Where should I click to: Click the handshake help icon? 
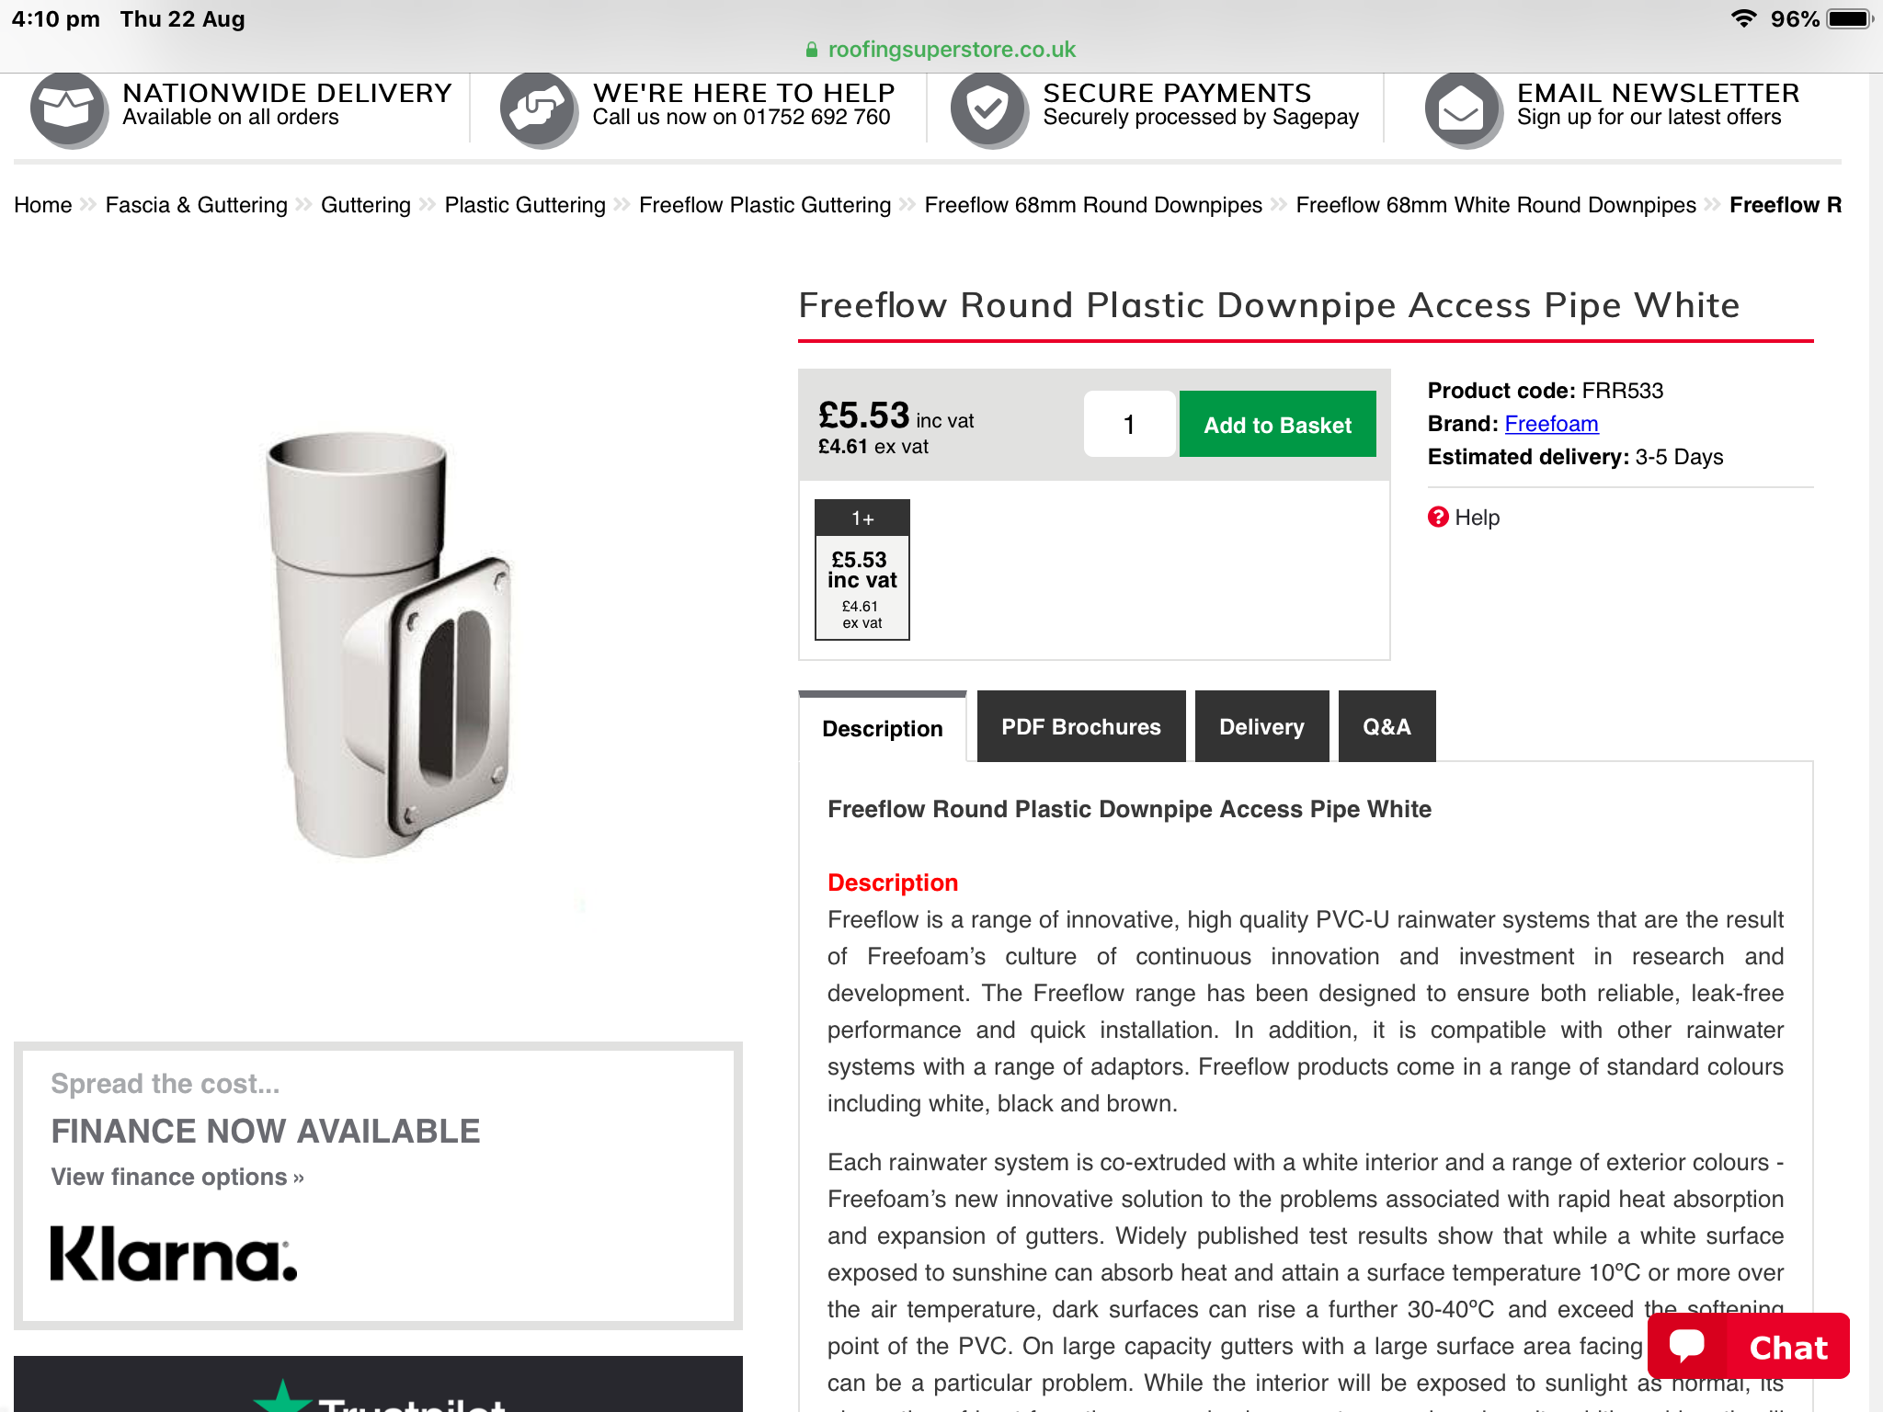[x=539, y=110]
